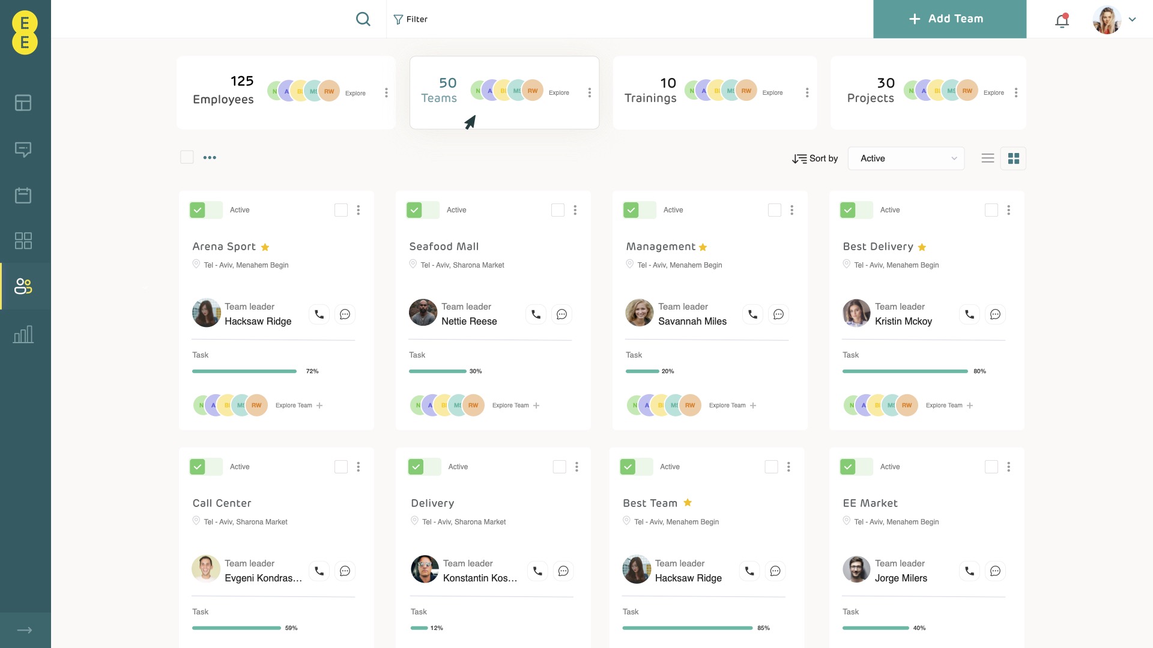Expand sidebar with the arrow icon

tap(25, 630)
